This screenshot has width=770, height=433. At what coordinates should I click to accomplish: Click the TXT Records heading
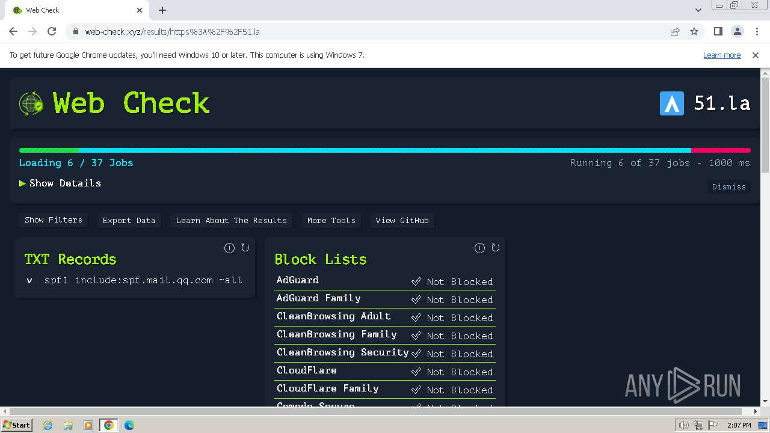click(x=70, y=259)
